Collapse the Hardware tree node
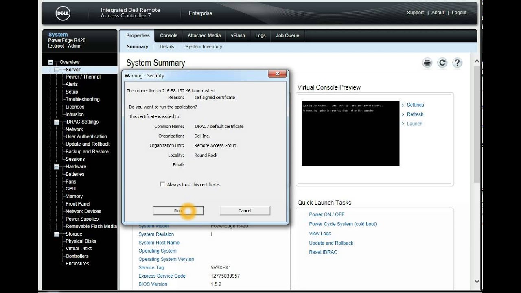Viewport: 521px width, 293px height. coord(57,167)
